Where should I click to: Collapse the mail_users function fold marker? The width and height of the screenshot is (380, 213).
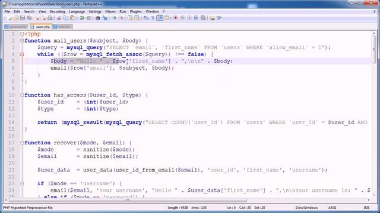(22, 41)
